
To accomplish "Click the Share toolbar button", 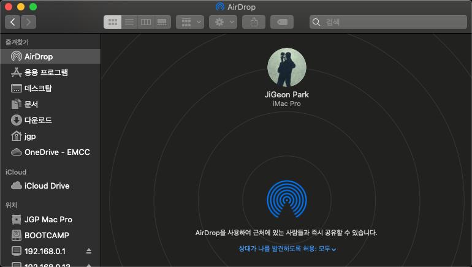I will (x=254, y=22).
